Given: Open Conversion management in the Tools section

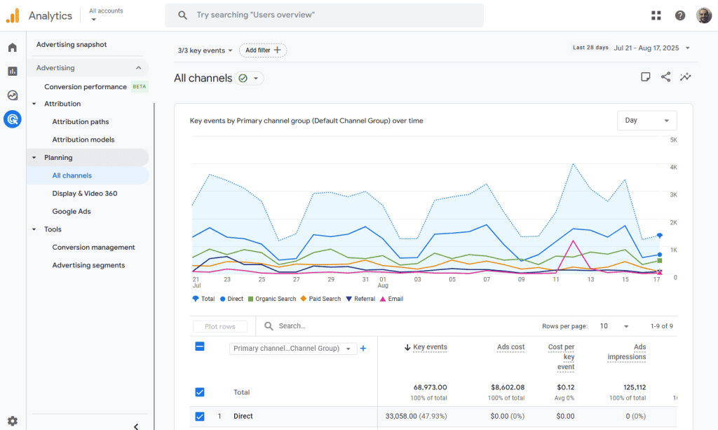Looking at the screenshot, I should tap(93, 248).
